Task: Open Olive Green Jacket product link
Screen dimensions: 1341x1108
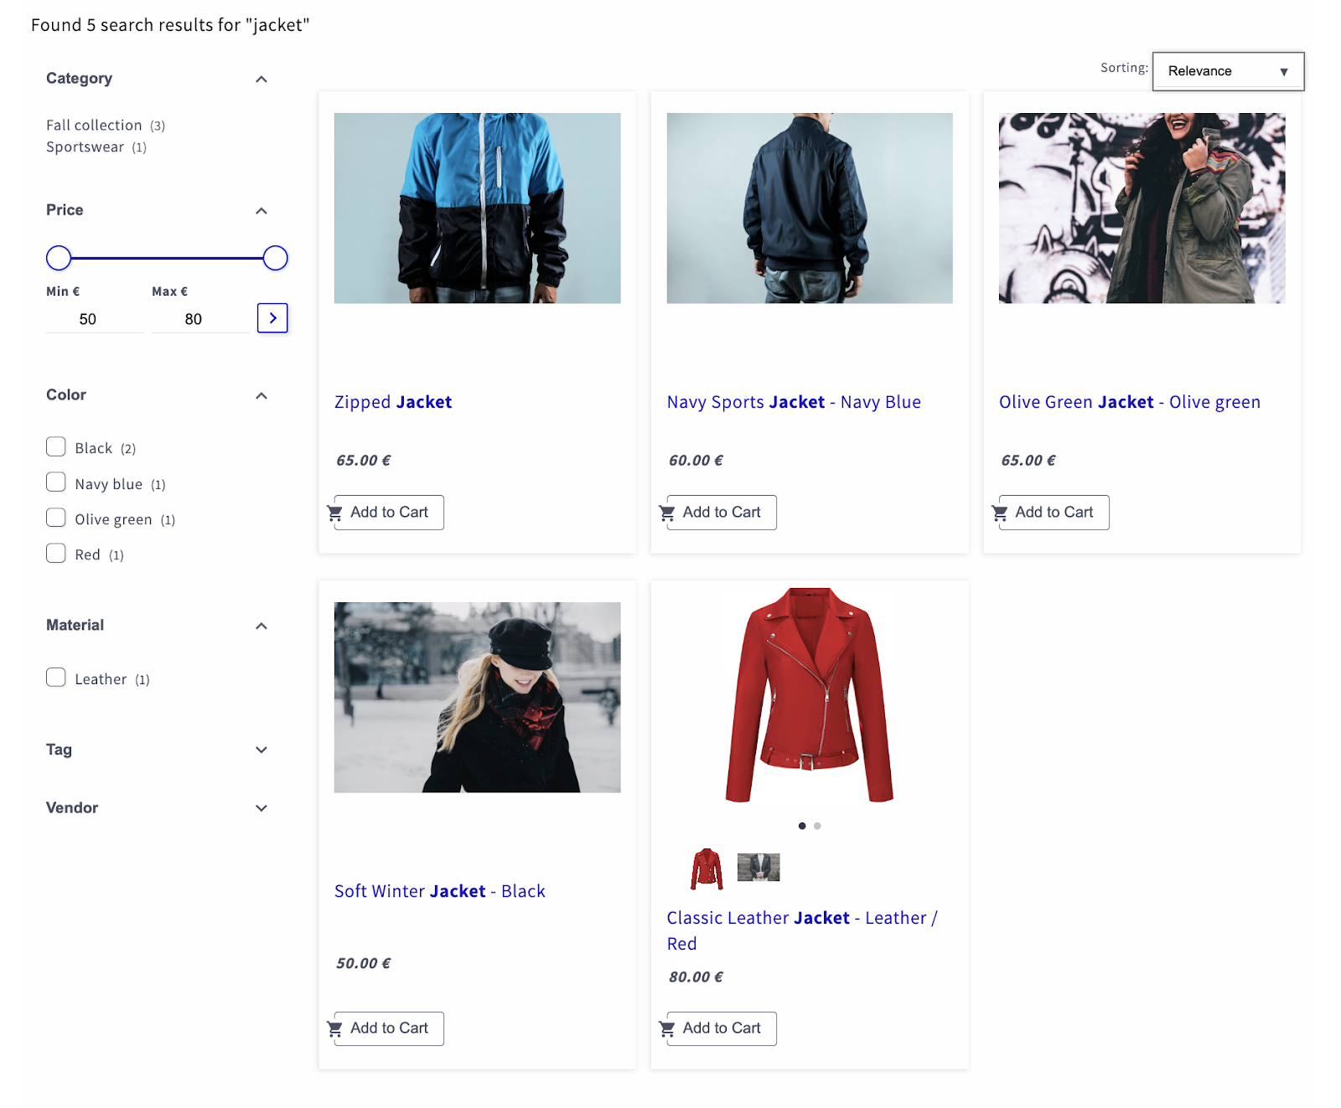Action: (x=1130, y=402)
